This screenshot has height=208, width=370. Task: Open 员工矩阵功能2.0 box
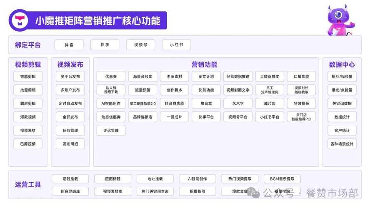(143, 104)
